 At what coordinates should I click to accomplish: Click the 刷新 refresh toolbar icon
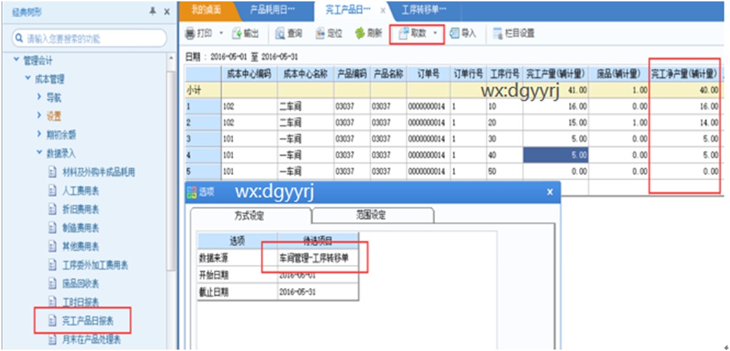tap(360, 34)
